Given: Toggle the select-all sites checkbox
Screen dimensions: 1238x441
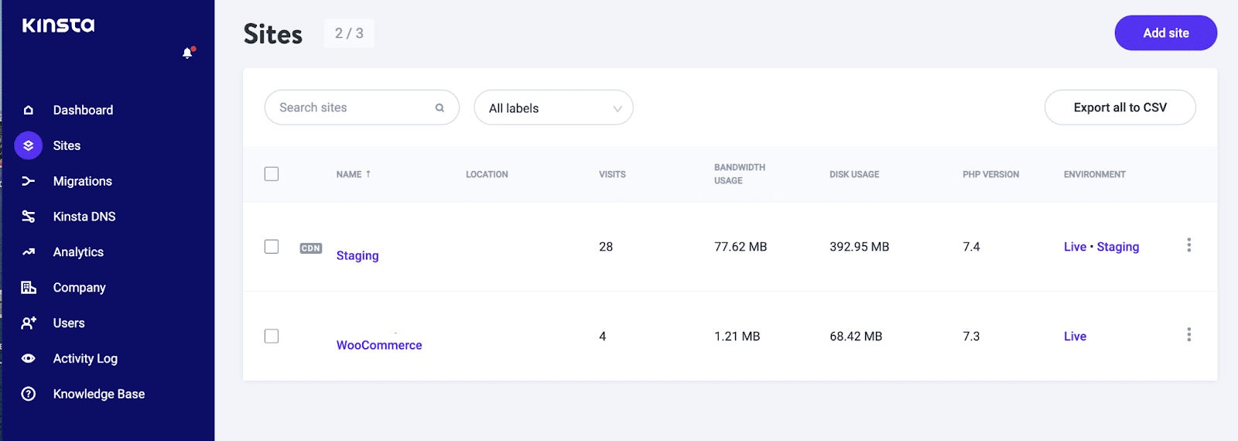Looking at the screenshot, I should 272,174.
